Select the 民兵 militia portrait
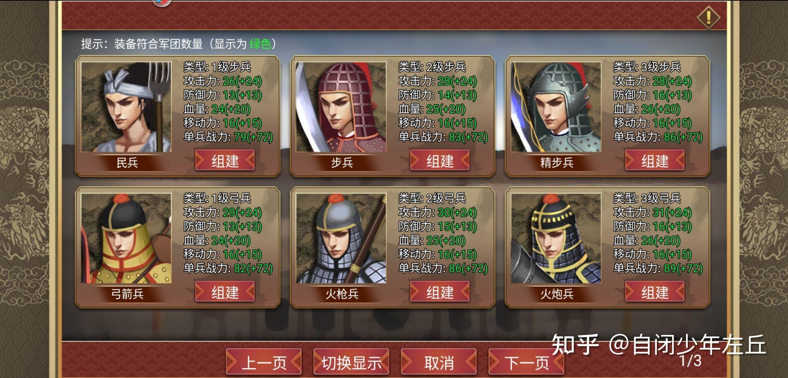 (x=126, y=107)
